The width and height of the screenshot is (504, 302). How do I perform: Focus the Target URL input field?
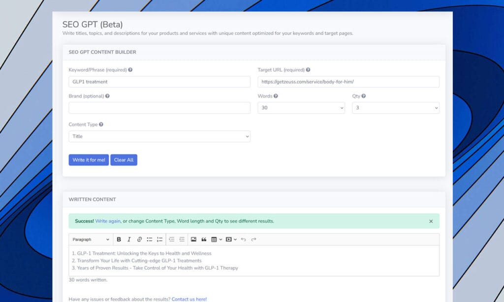pos(348,82)
